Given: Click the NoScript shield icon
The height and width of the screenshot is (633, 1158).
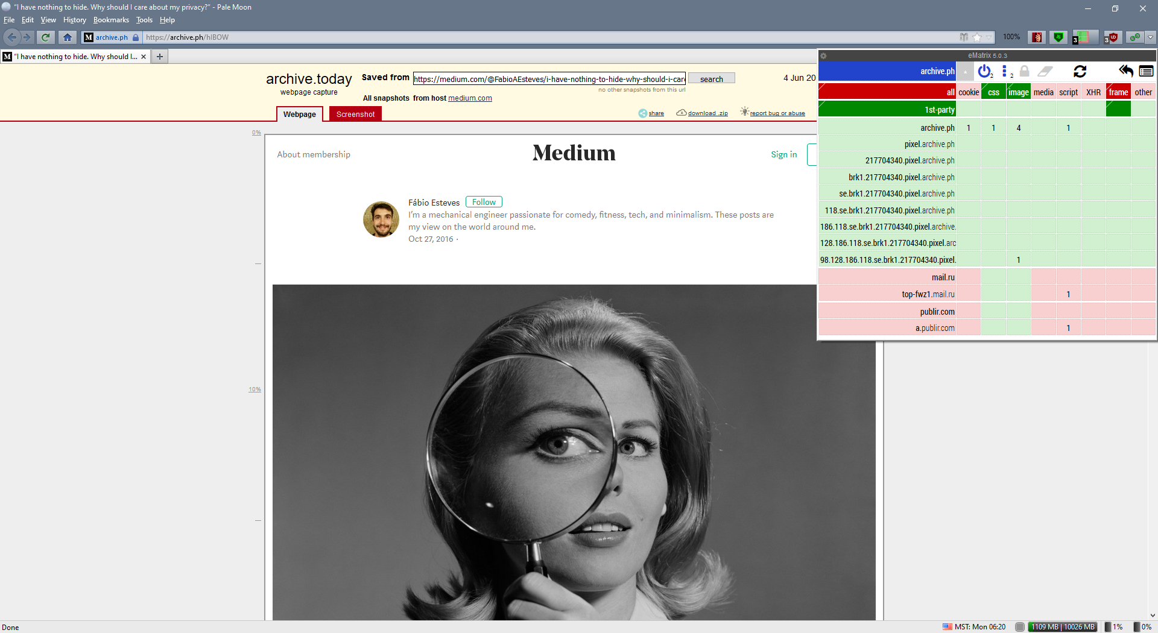Looking at the screenshot, I should (1058, 37).
